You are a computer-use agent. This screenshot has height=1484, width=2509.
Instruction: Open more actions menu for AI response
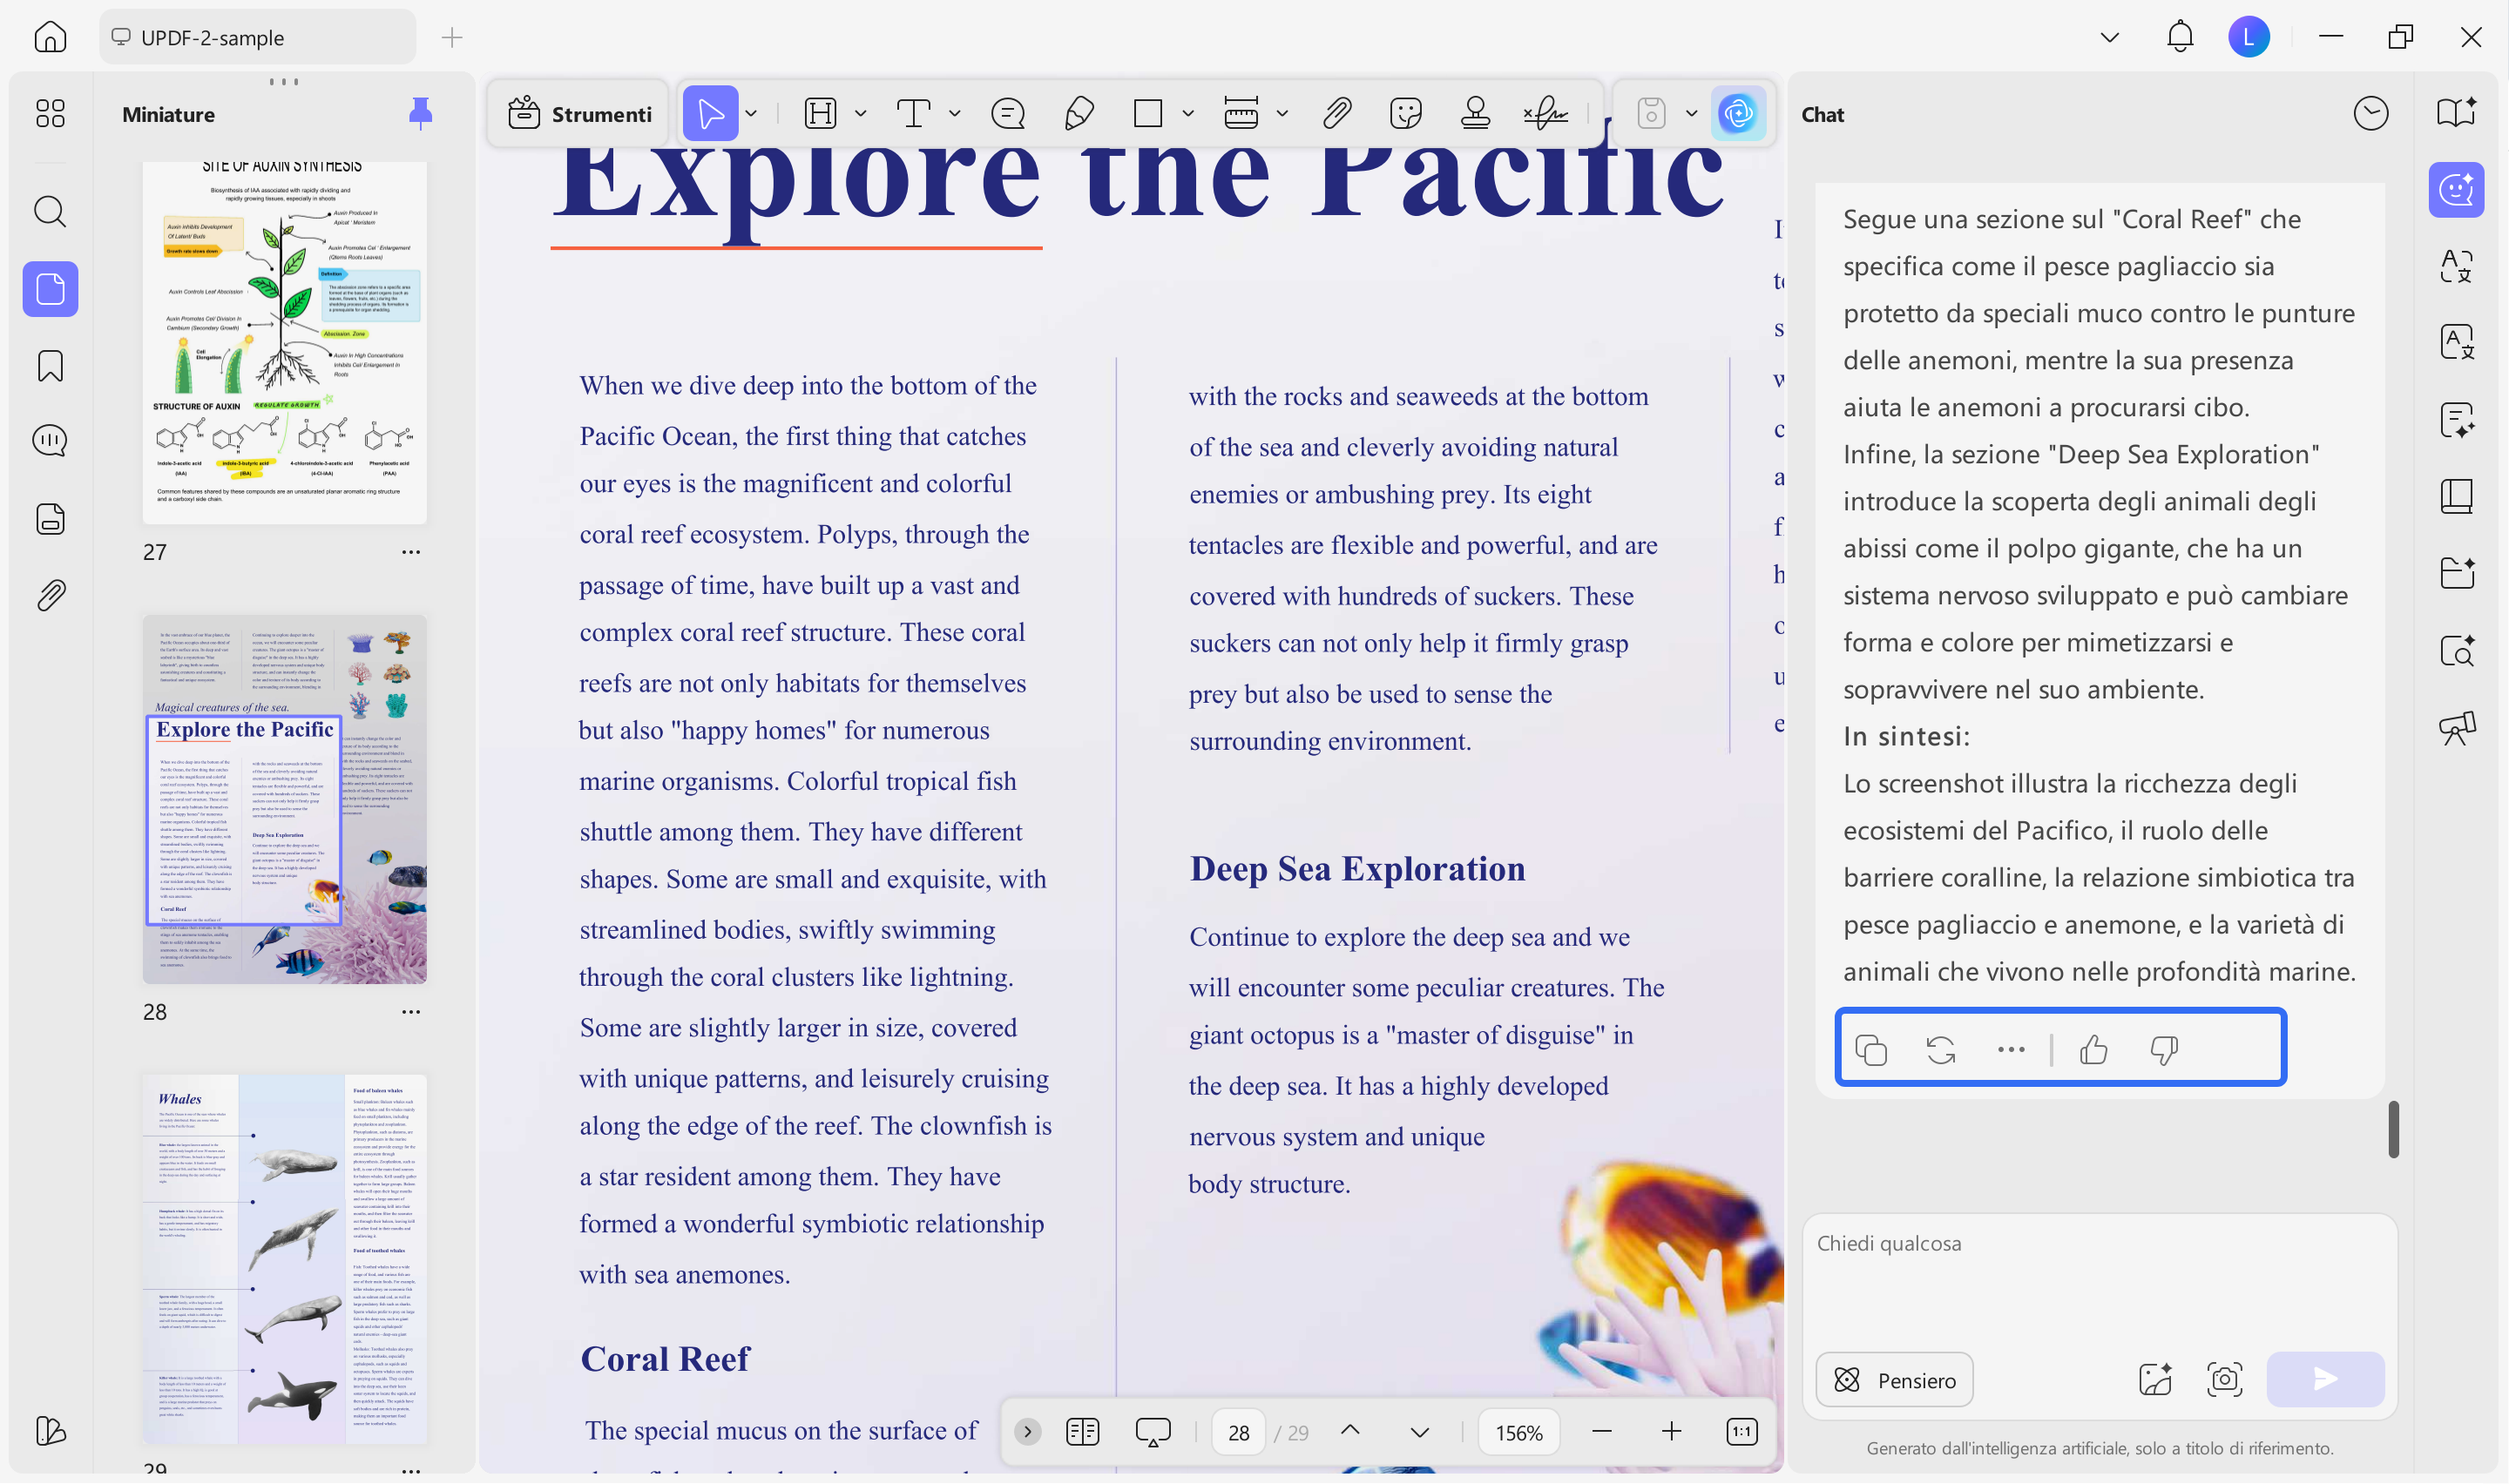(2011, 1050)
